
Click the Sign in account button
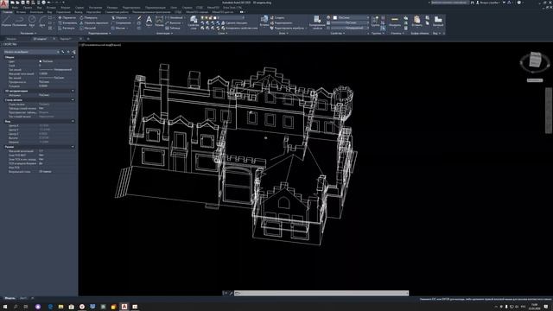487,3
